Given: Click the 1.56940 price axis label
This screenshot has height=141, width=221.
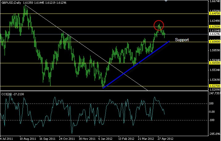Looking at the screenshot, I should pos(215,61).
